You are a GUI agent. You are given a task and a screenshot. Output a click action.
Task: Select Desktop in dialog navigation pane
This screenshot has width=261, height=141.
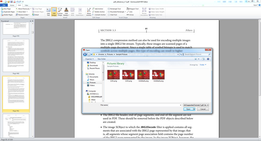[x=91, y=63]
